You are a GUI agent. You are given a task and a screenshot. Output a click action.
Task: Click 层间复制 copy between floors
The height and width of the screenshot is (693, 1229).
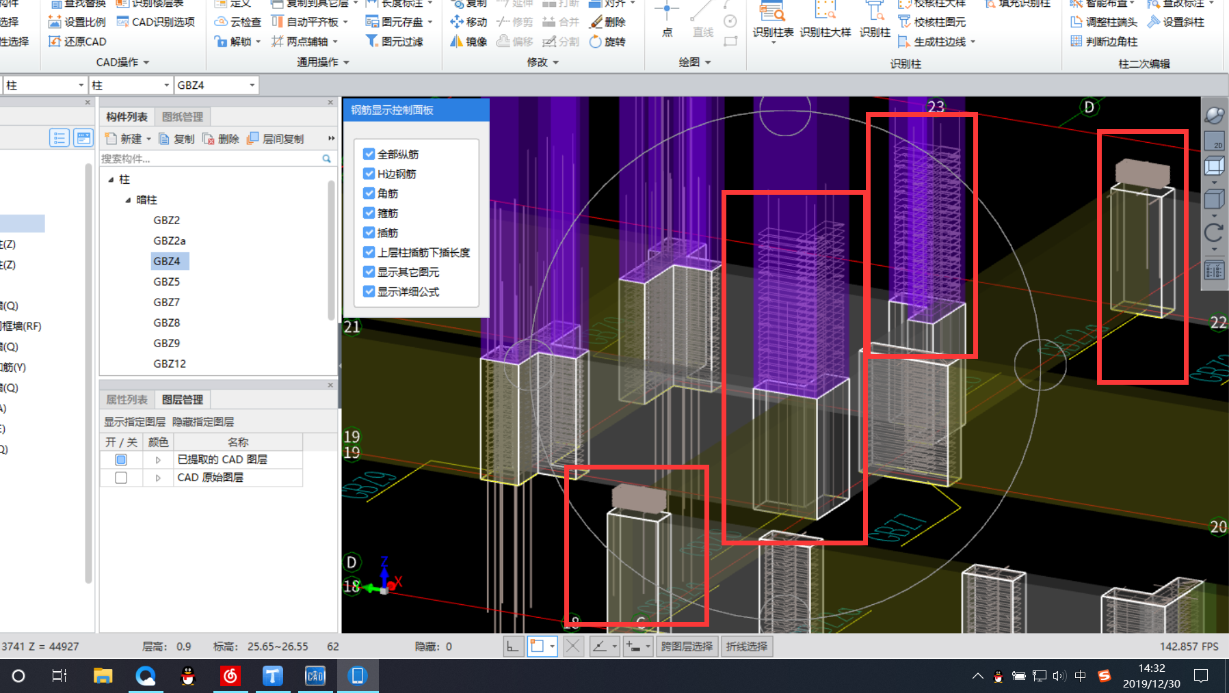pos(276,139)
